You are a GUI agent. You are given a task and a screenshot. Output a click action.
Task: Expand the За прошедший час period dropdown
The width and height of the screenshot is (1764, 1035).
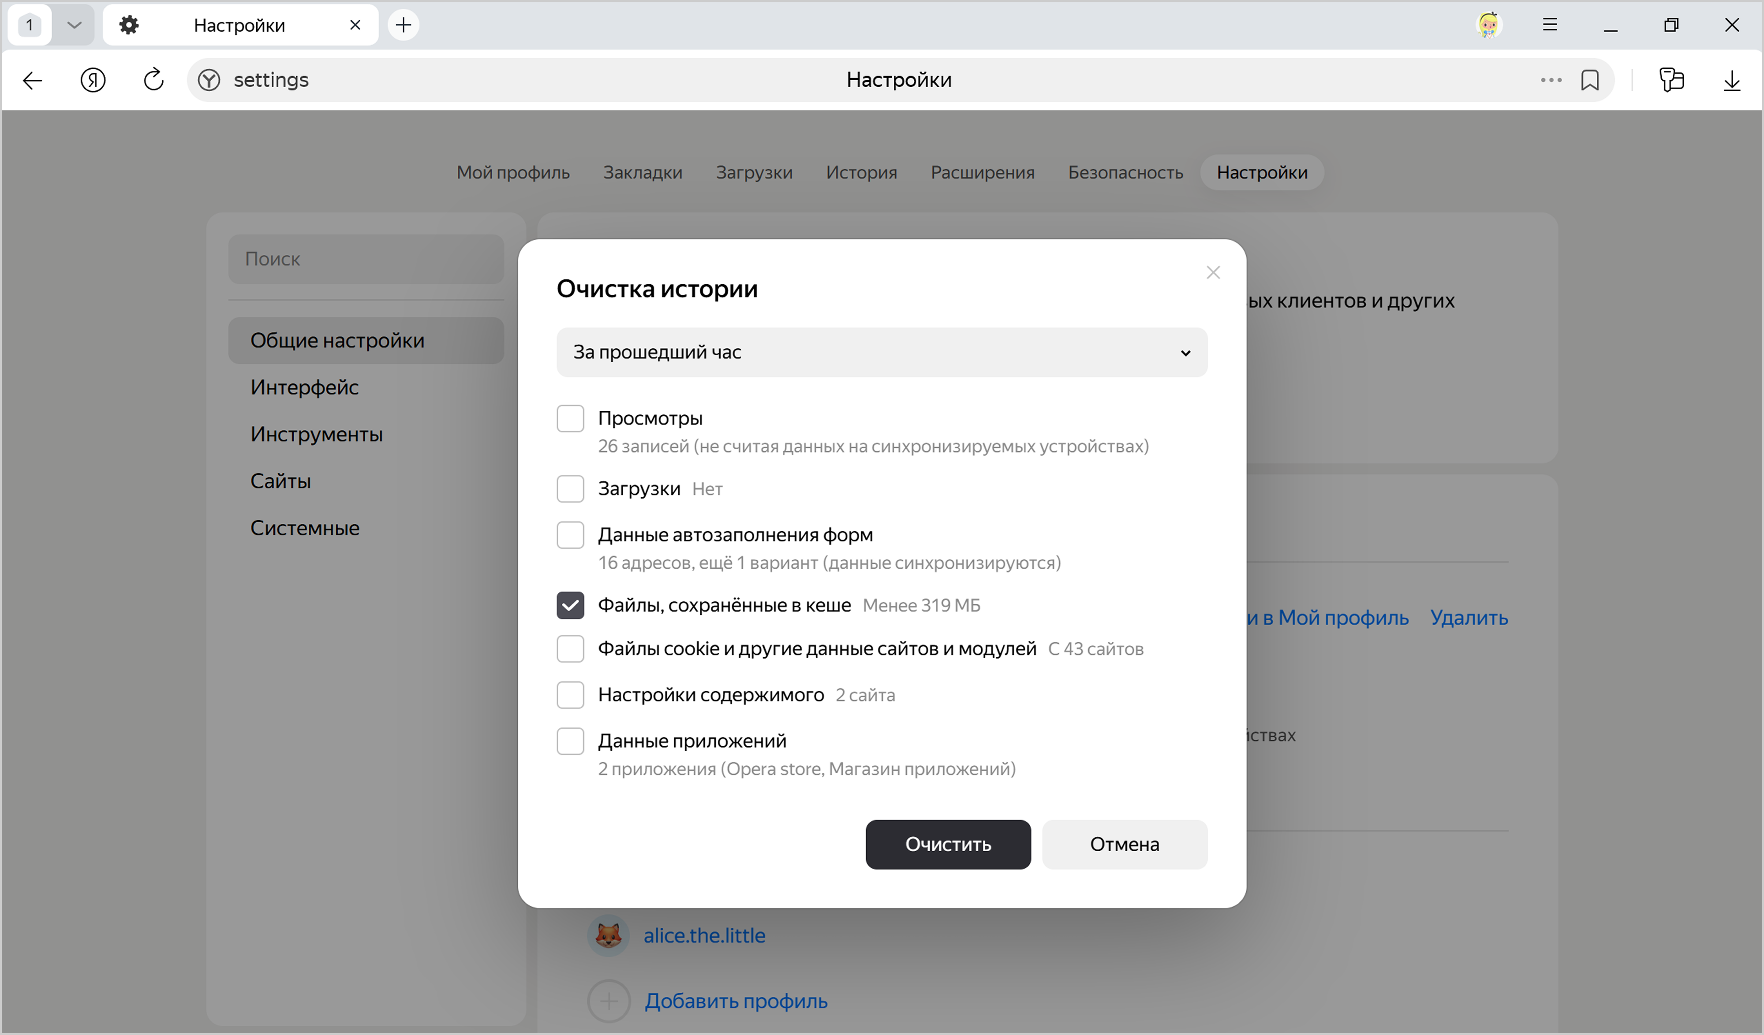pyautogui.click(x=881, y=352)
